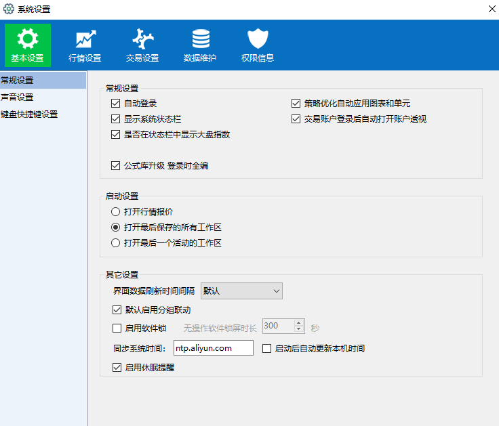The height and width of the screenshot is (426, 499).
Task: Choose 打开最后一个活动的工作区 radio option
Action: click(116, 242)
